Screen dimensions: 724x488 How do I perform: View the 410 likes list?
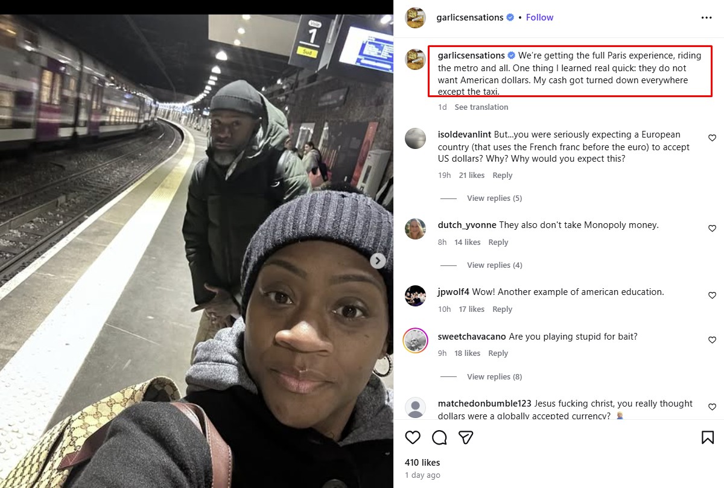click(x=422, y=463)
